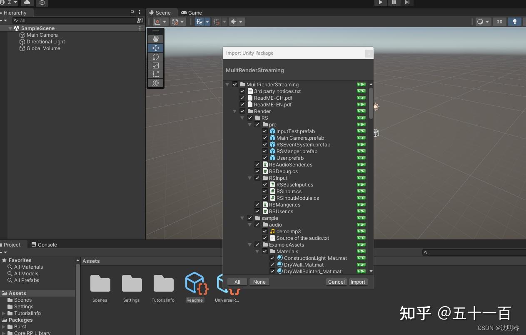This screenshot has height=335, width=526.
Task: Uncheck 3rd party notices.txt checkbox
Action: click(242, 91)
